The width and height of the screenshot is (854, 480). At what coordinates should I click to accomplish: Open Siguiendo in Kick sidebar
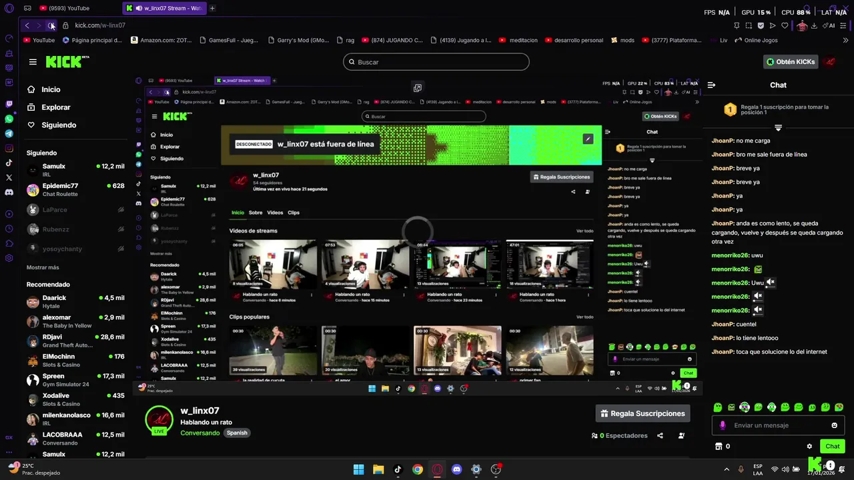(52, 125)
